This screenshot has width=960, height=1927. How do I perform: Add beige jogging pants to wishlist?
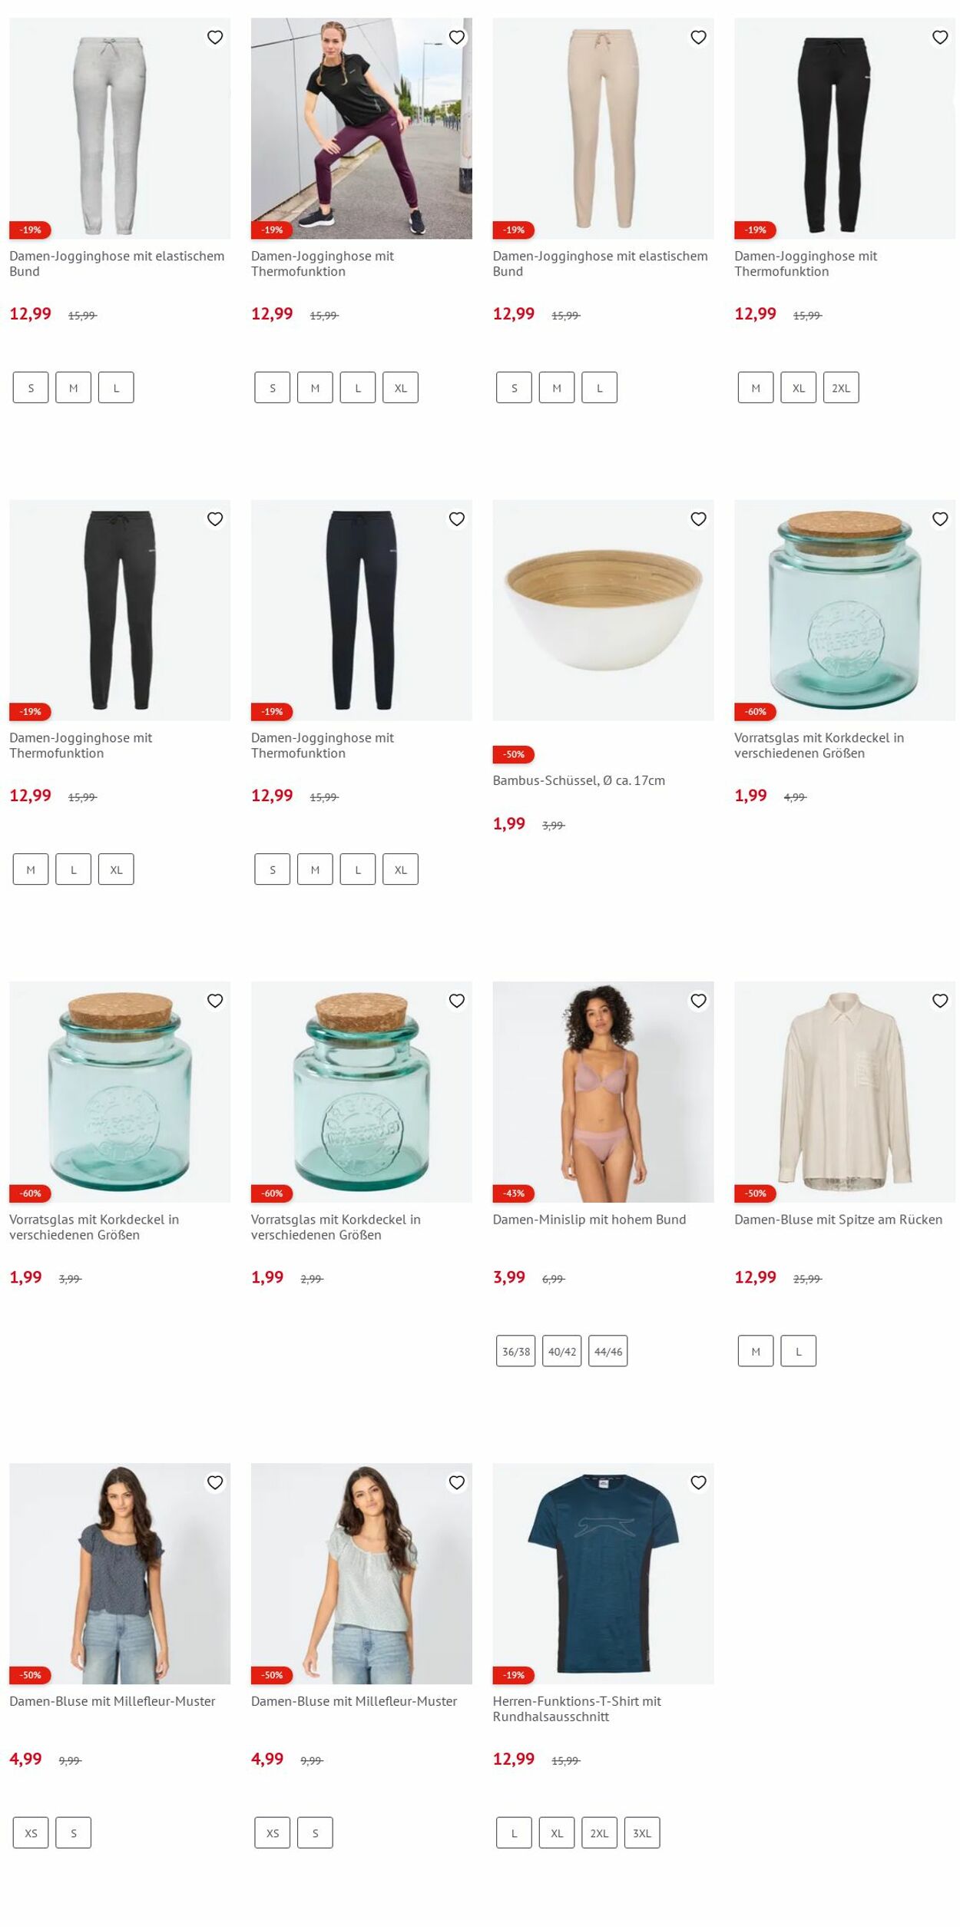pyautogui.click(x=698, y=37)
